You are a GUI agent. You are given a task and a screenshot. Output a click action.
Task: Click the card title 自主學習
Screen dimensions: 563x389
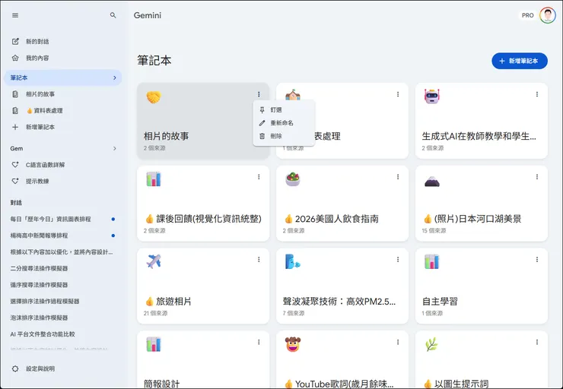coord(440,302)
